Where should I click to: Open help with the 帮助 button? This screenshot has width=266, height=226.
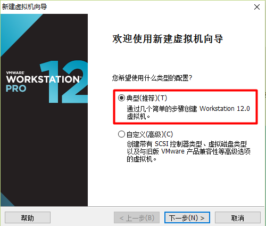tap(28, 217)
